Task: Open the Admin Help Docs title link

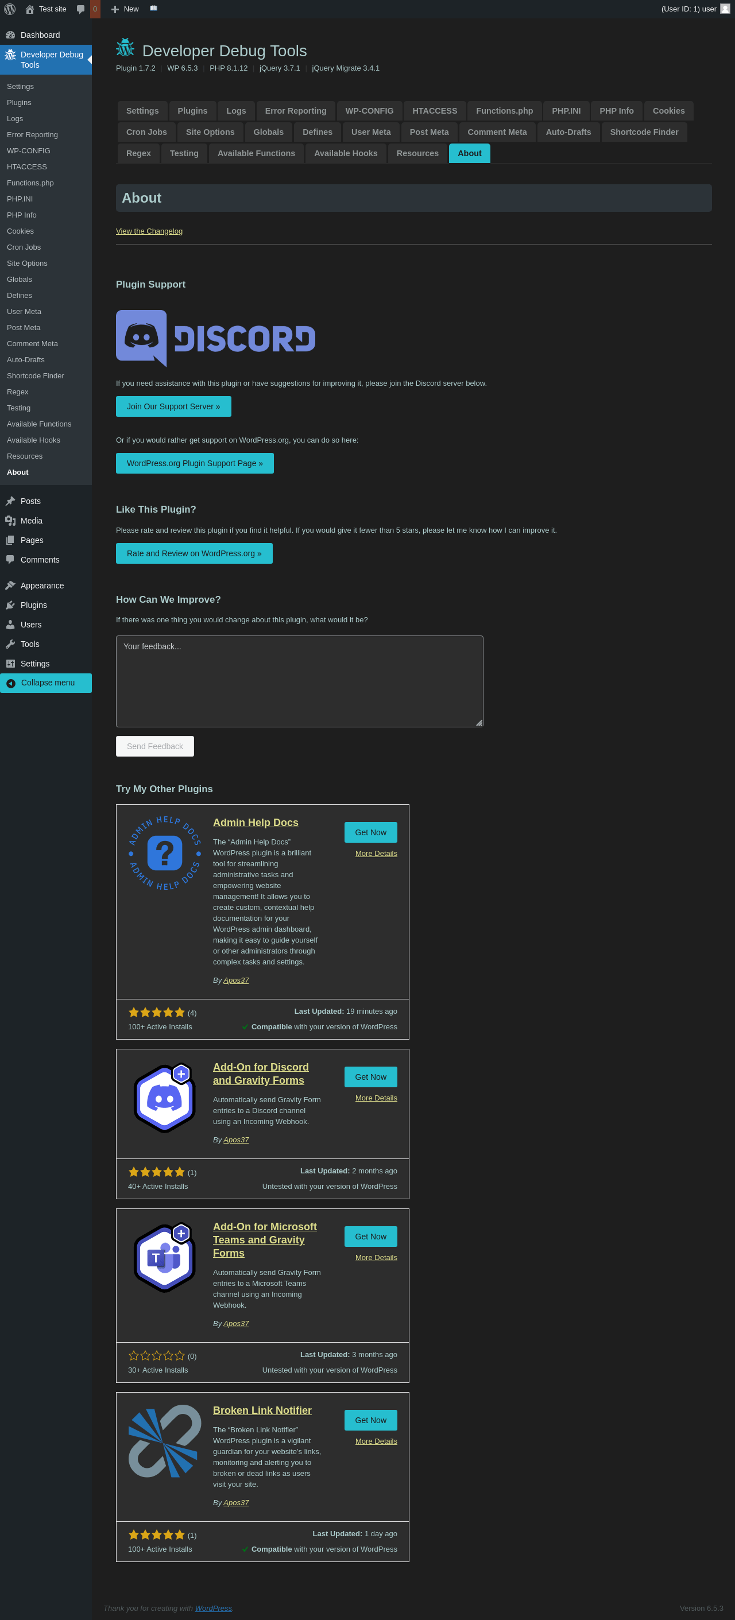Action: click(x=256, y=823)
